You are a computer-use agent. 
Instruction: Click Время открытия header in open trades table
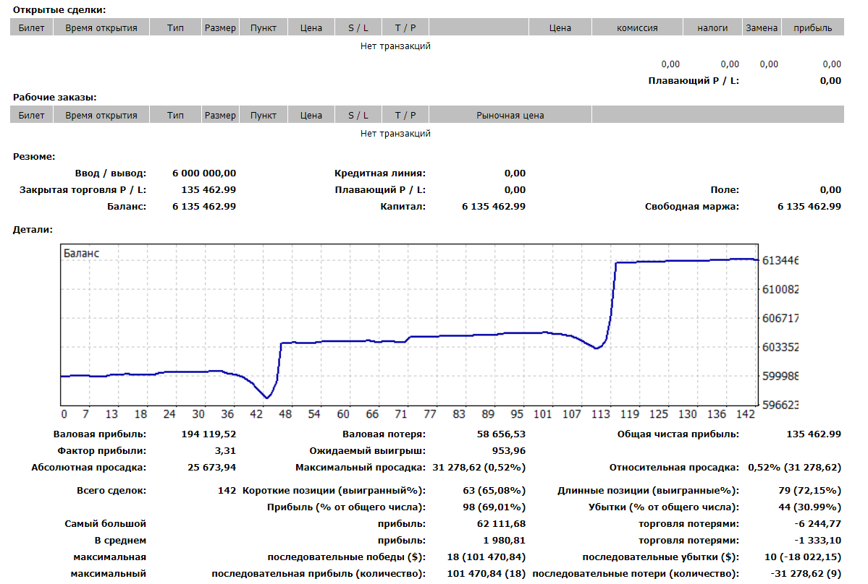click(x=101, y=27)
